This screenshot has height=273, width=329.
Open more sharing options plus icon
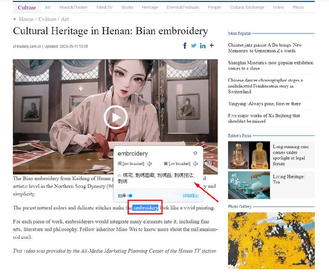(212, 45)
